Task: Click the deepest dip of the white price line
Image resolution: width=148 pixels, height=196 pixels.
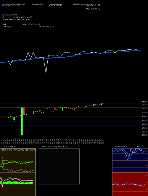Action: coord(46,72)
